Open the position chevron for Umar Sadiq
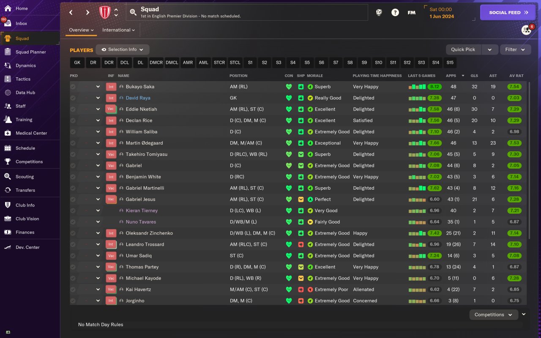This screenshot has height=338, width=541. pyautogui.click(x=98, y=256)
